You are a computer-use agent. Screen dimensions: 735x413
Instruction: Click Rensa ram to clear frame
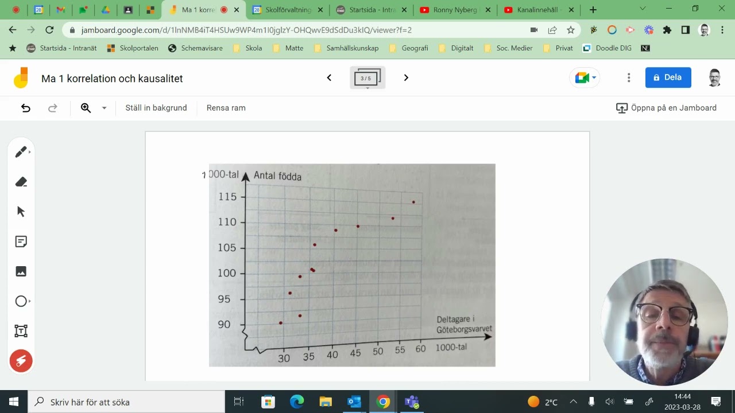point(226,108)
